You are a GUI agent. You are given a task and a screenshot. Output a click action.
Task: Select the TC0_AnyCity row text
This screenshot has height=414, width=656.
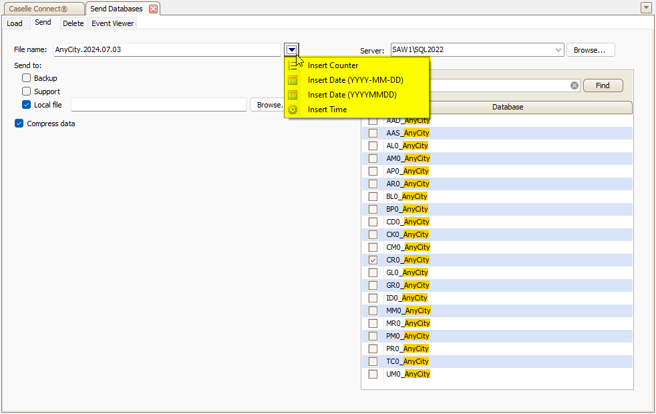coord(407,361)
